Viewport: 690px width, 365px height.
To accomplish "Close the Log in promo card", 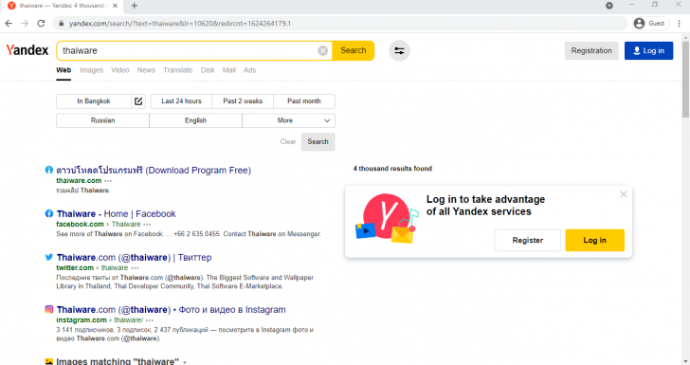I will coord(623,194).
